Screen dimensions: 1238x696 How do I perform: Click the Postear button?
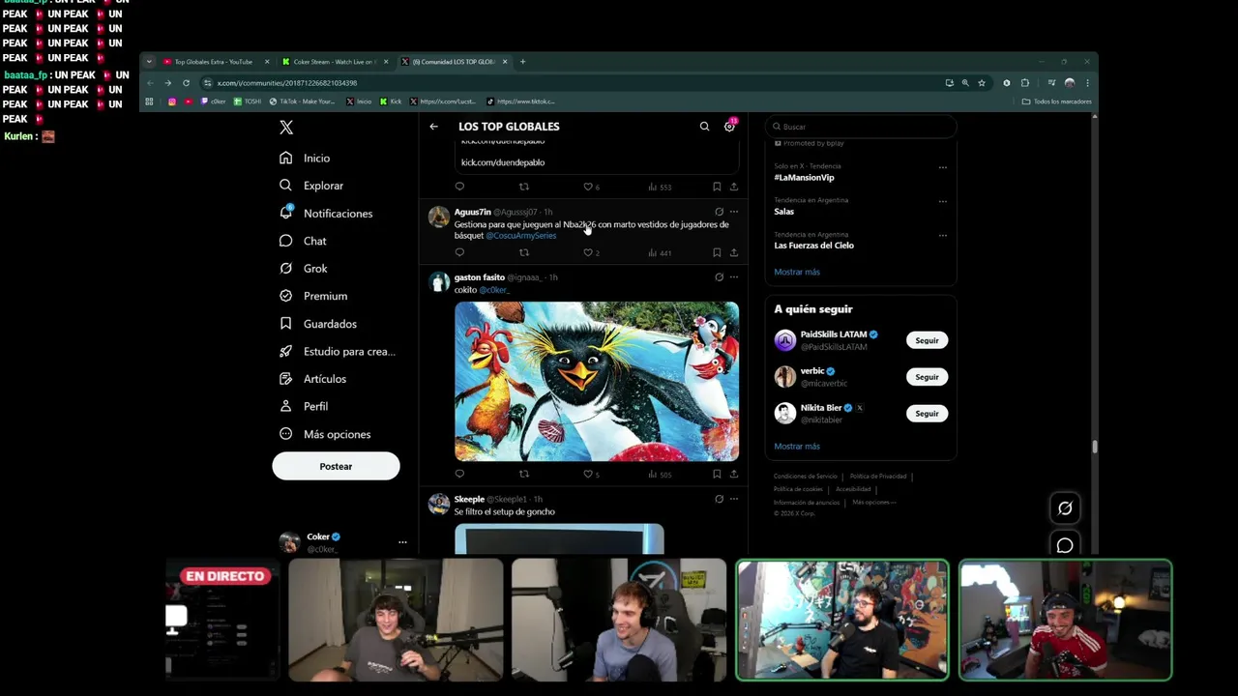point(336,466)
